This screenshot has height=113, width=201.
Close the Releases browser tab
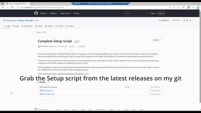pos(28,4)
